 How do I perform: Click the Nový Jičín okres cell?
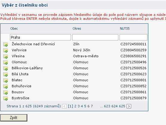[x=82, y=50]
